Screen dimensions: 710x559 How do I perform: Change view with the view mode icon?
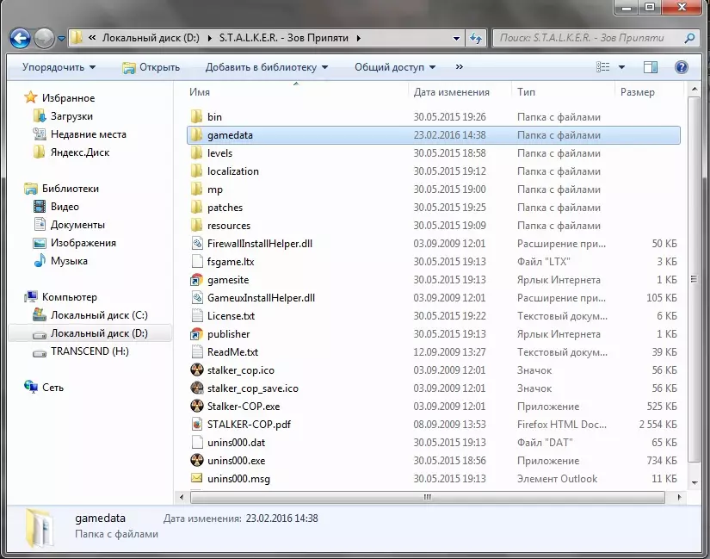coord(602,67)
